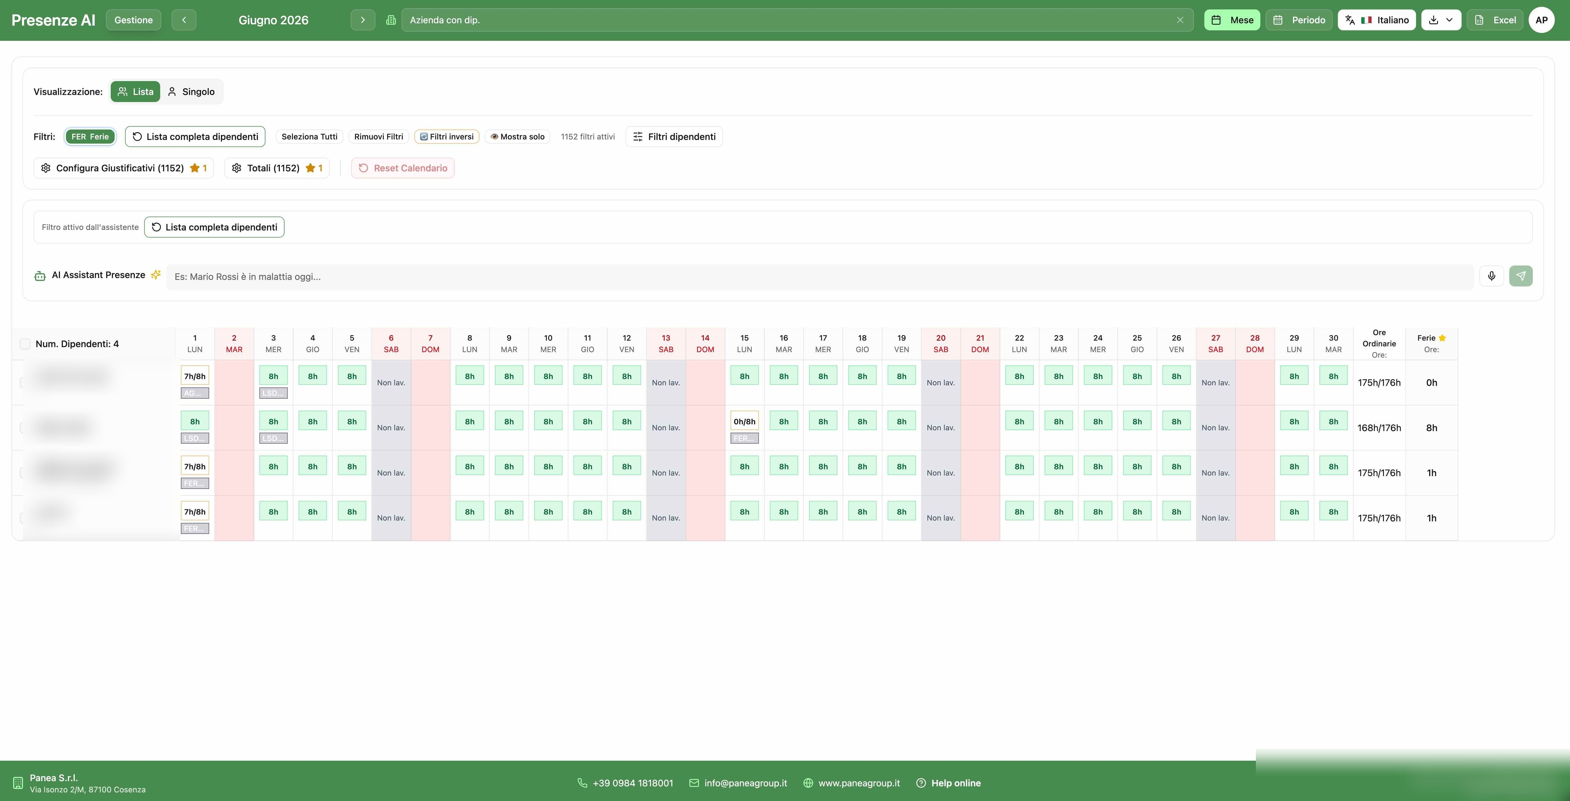Send the AI assistant message
Screen dimensions: 1570x801
[1521, 276]
